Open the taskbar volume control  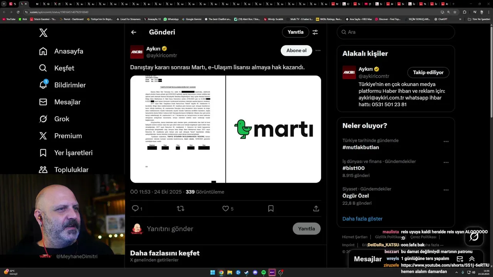473,272
